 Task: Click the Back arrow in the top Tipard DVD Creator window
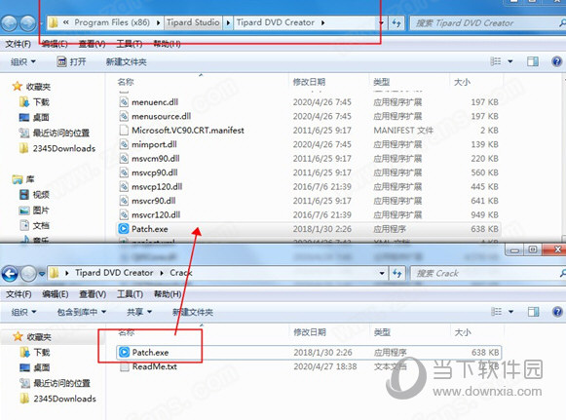9,23
